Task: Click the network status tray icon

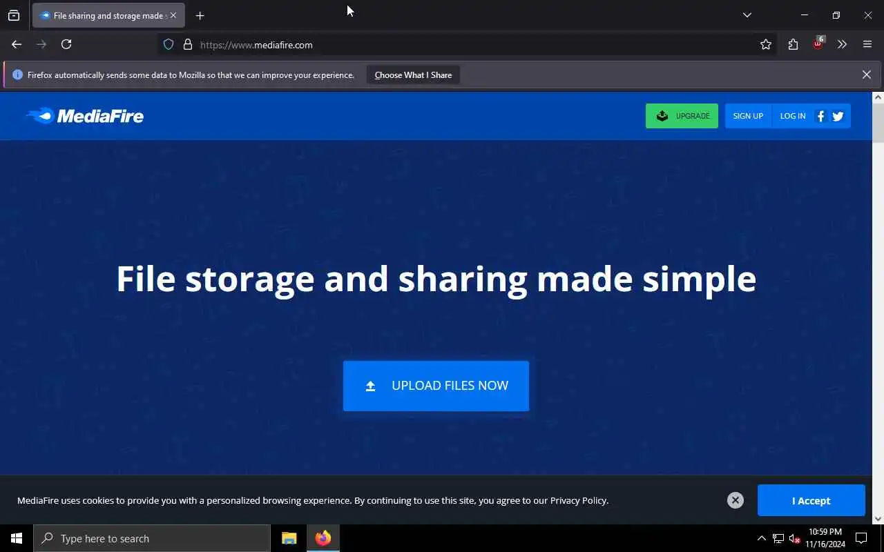Action: [x=778, y=538]
